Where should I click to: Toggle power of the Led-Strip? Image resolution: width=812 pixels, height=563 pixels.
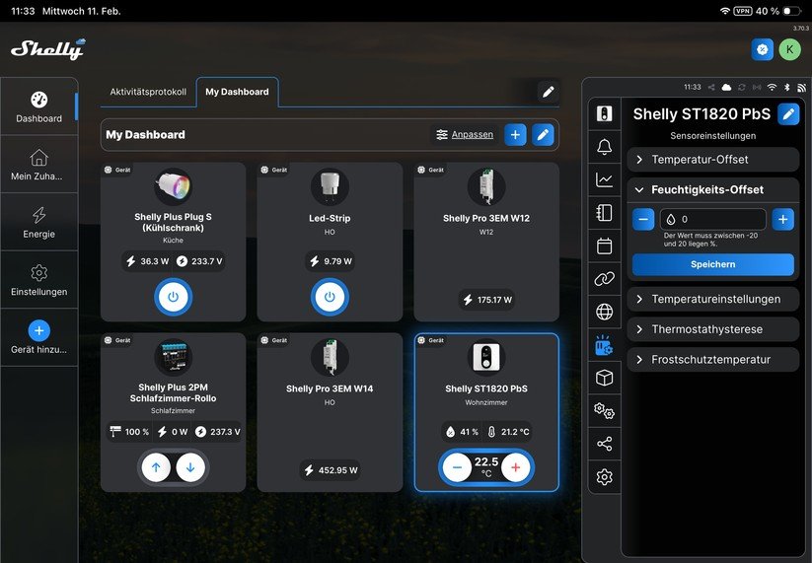coord(330,297)
